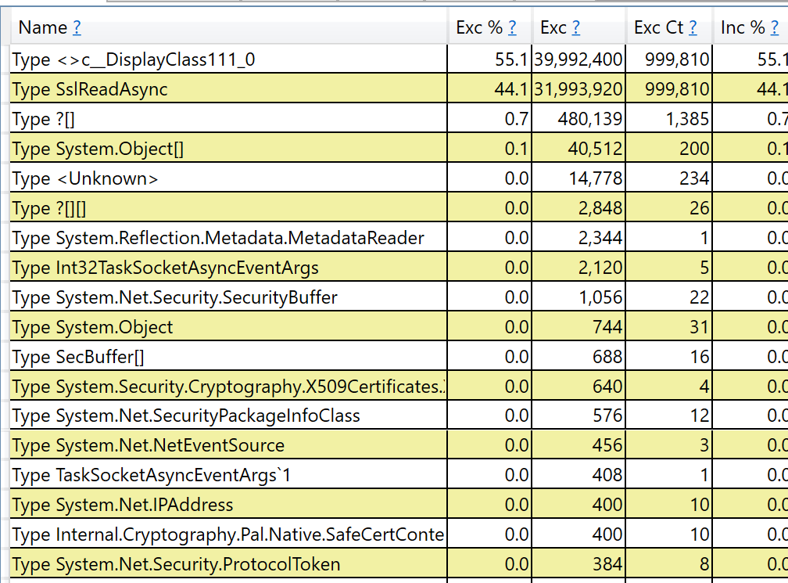This screenshot has width=788, height=583.
Task: Click Exc Ct value 1,385
Action: click(x=687, y=119)
